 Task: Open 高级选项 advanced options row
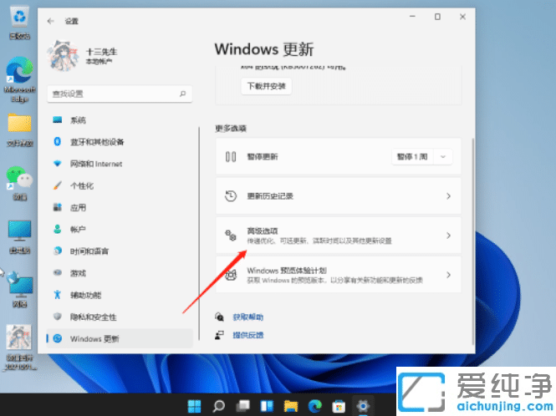point(339,236)
